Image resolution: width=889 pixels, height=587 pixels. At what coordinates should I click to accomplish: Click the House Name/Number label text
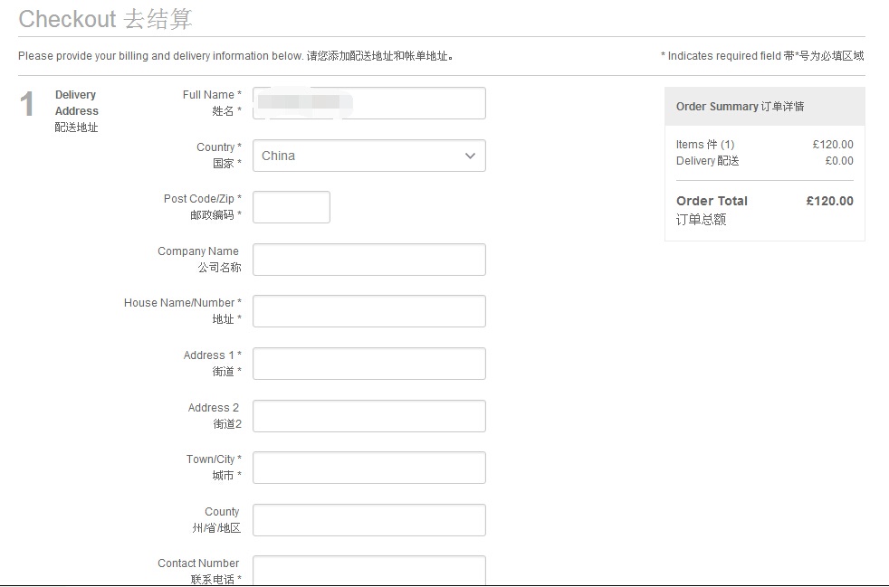183,311
